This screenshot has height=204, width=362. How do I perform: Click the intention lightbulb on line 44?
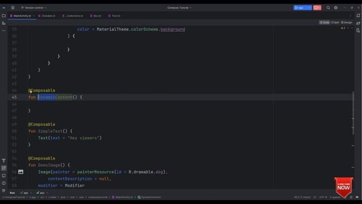[x=31, y=92]
